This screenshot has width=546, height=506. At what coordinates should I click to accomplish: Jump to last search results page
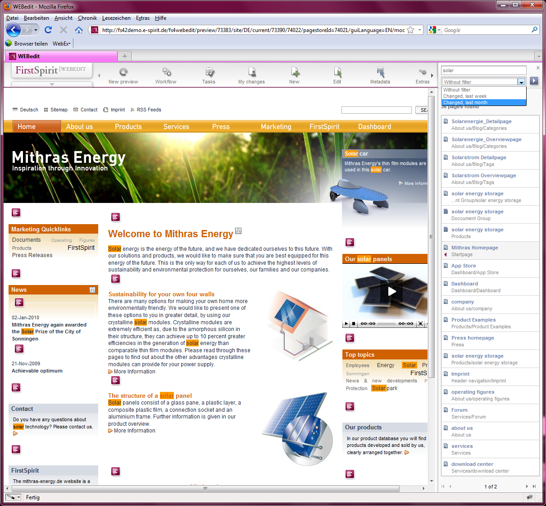coord(534,487)
